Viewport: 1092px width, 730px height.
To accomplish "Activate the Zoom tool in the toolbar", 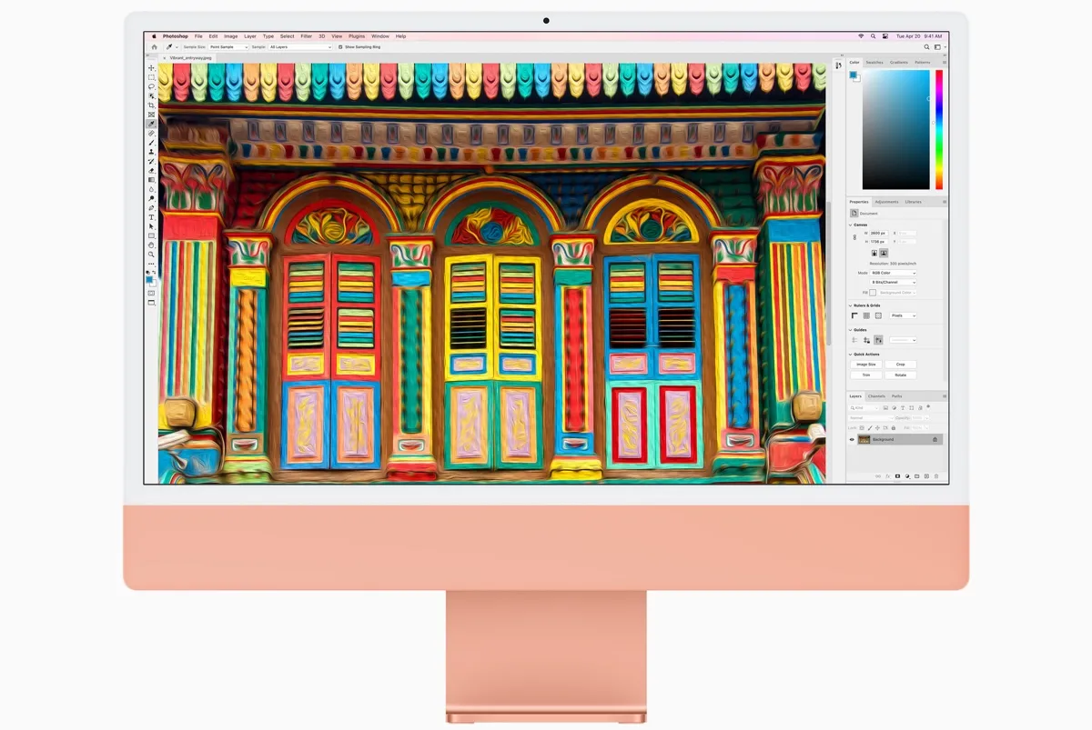I will (x=152, y=255).
